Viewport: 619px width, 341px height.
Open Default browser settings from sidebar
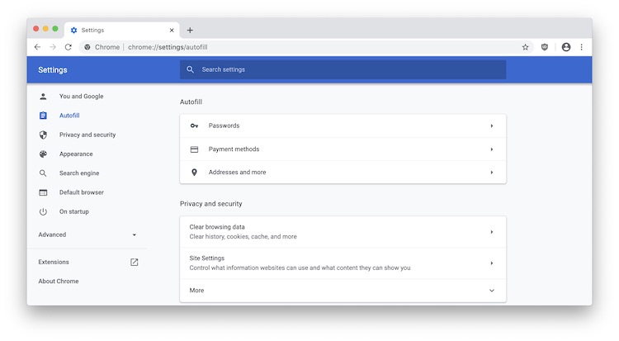tap(82, 192)
